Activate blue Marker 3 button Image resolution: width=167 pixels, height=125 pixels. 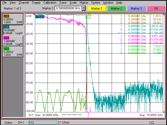[136, 9]
